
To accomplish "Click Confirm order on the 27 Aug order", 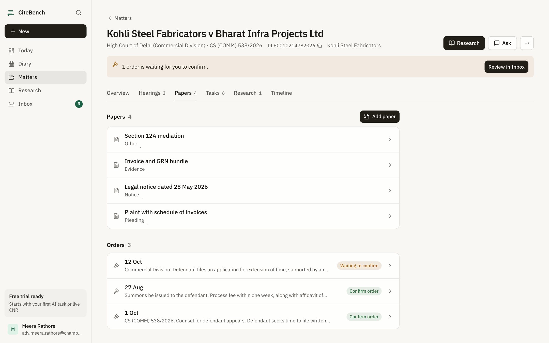I will coord(364,291).
